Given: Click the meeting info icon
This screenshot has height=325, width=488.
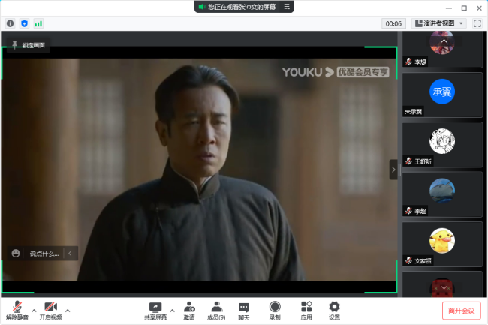Looking at the screenshot, I should [11, 23].
